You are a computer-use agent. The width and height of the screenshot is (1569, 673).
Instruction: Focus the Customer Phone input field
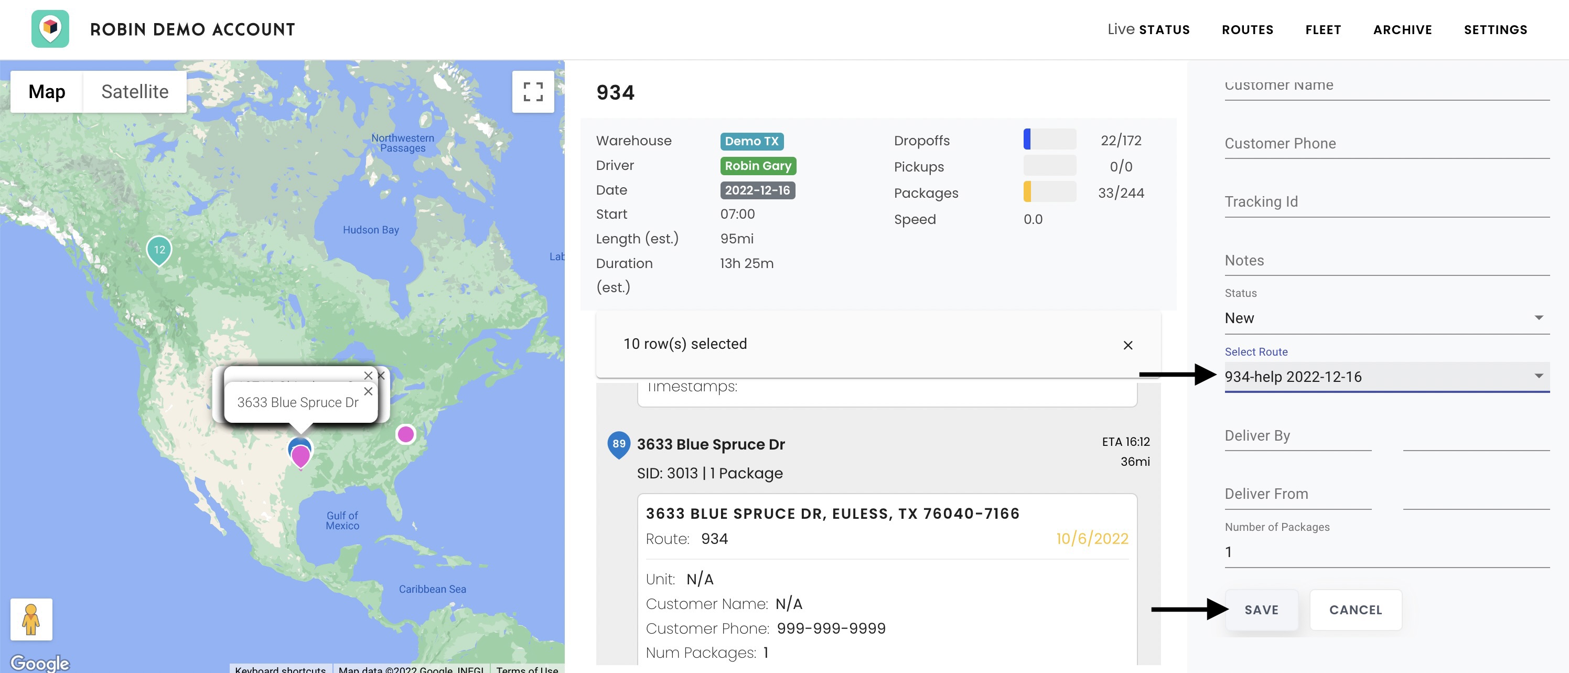coord(1387,144)
